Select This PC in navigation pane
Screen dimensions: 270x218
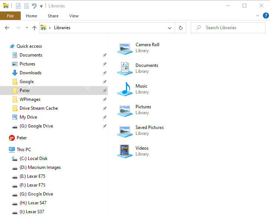pos(24,150)
